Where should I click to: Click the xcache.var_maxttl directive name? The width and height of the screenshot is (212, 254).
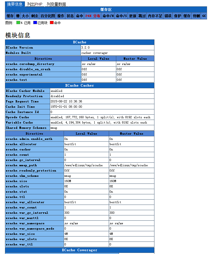pyautogui.click(x=22, y=218)
